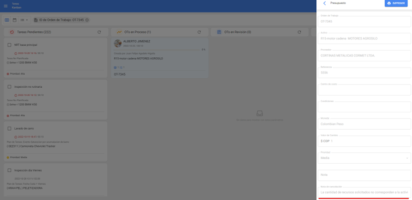
Task: Click the Nota input field
Action: [x=364, y=175]
